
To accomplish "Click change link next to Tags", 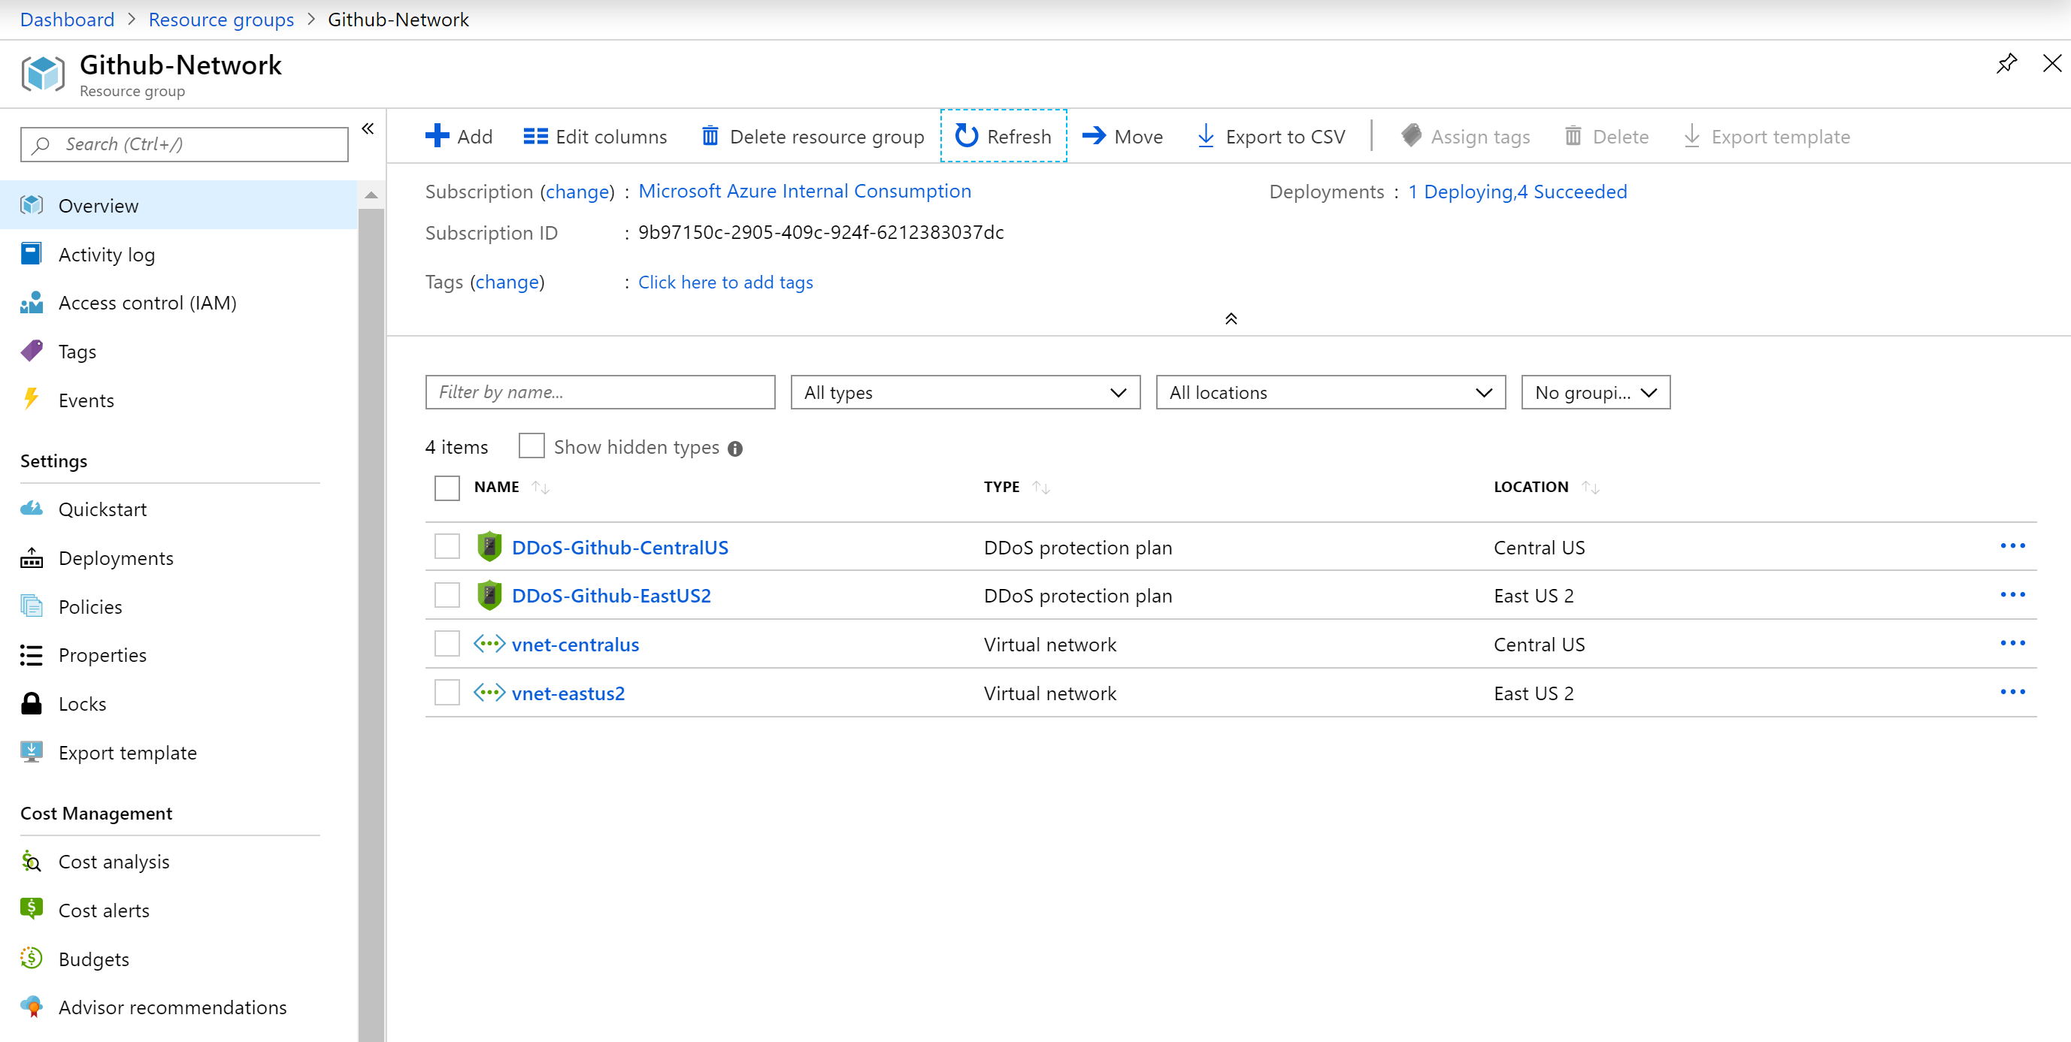I will tap(507, 282).
